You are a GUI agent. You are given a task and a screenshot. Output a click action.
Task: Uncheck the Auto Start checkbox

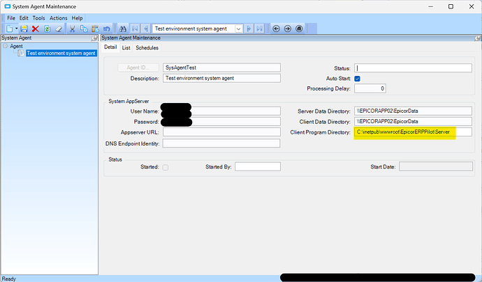357,79
